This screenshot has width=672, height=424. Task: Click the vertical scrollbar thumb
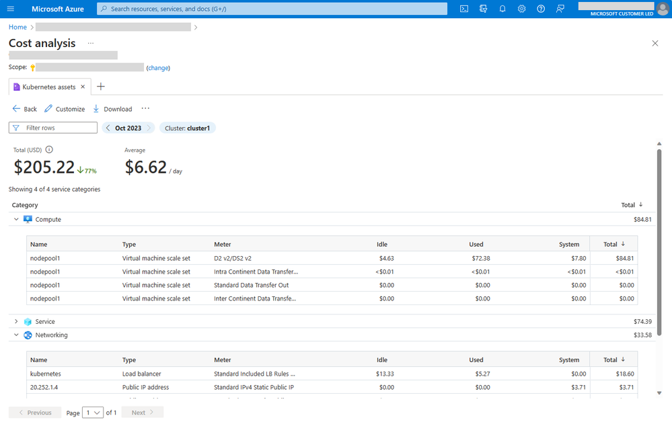(x=659, y=242)
